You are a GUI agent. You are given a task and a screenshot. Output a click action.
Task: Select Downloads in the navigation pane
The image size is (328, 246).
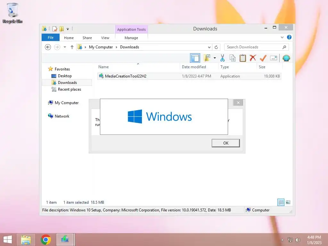point(67,83)
